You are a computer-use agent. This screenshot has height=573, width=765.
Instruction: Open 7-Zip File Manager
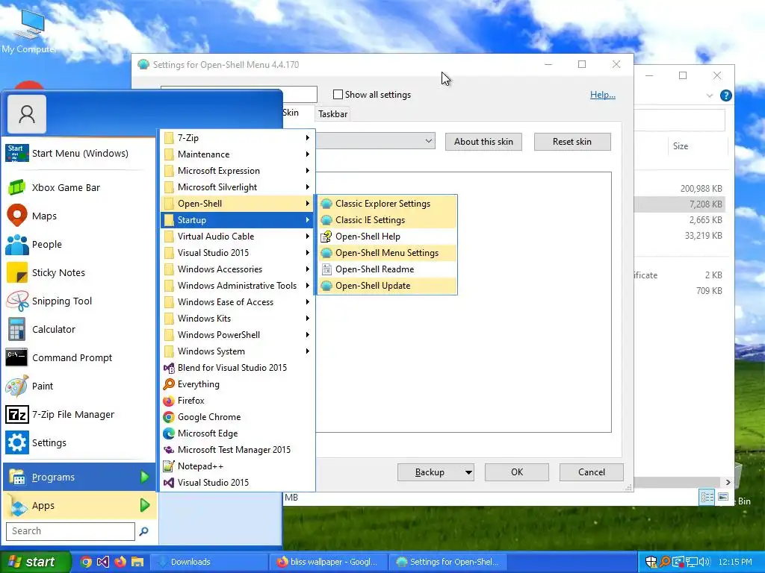pos(78,415)
